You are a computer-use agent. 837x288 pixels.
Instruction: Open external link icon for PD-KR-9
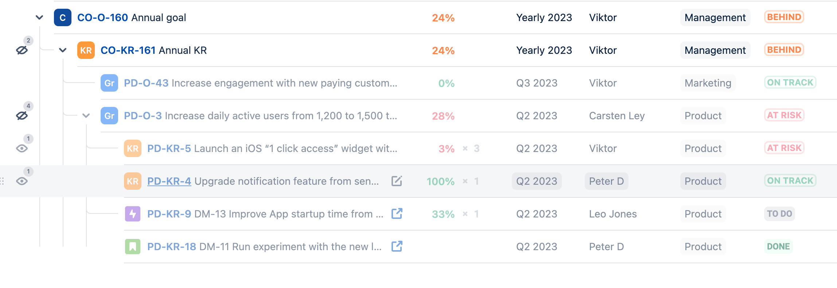397,213
